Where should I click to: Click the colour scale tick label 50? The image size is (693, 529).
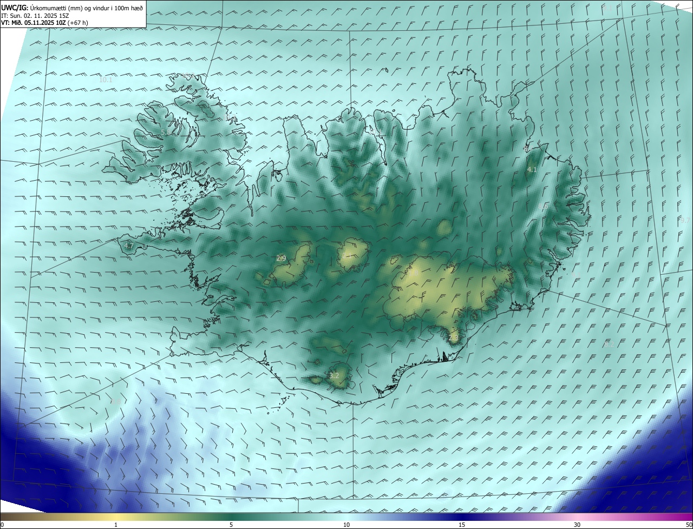coord(689,525)
